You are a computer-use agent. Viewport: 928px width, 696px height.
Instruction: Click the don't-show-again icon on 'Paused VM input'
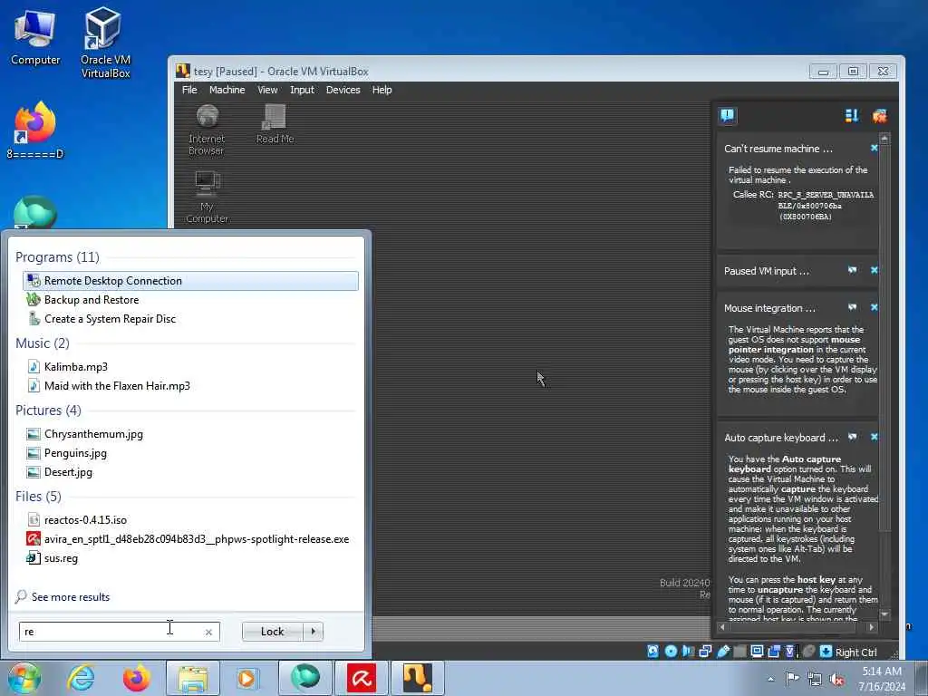pyautogui.click(x=852, y=270)
